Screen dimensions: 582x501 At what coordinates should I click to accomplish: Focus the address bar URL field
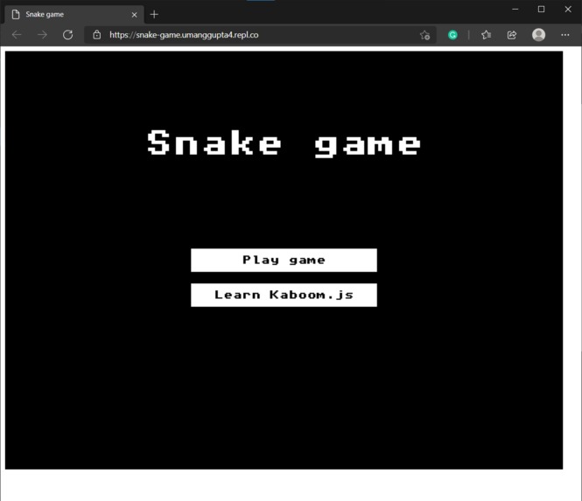click(x=260, y=35)
